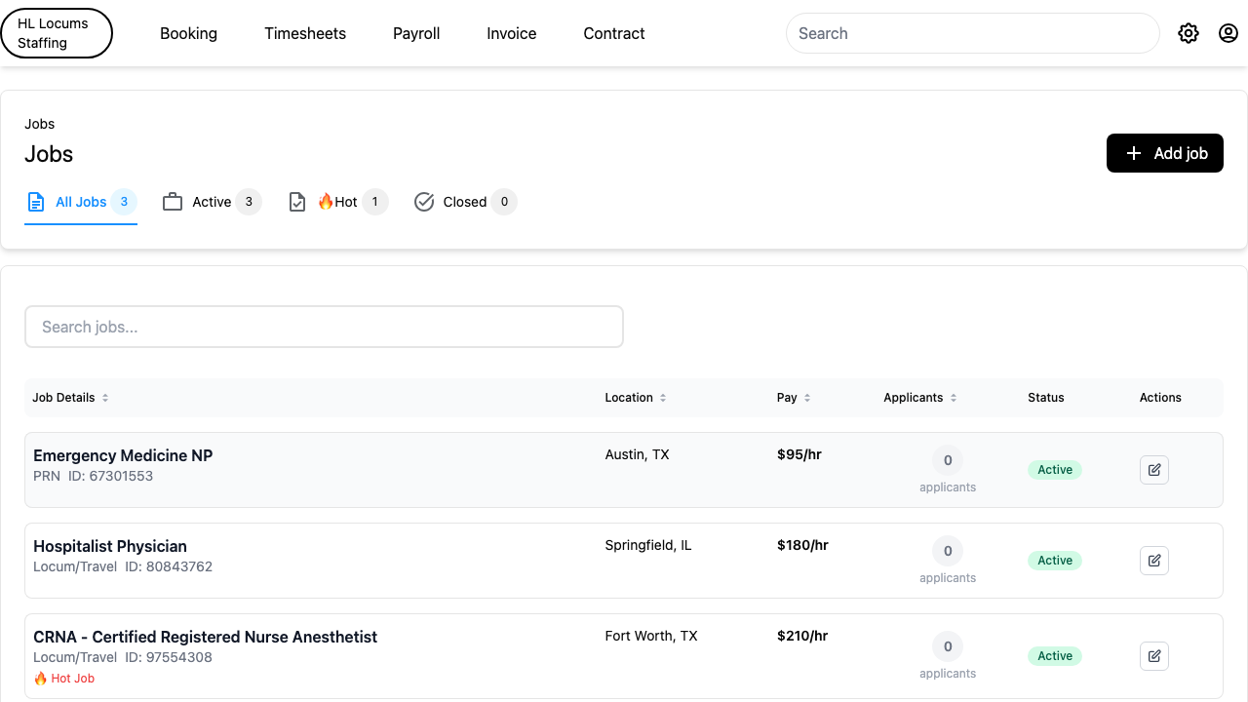Open the Booking menu

pos(188,33)
